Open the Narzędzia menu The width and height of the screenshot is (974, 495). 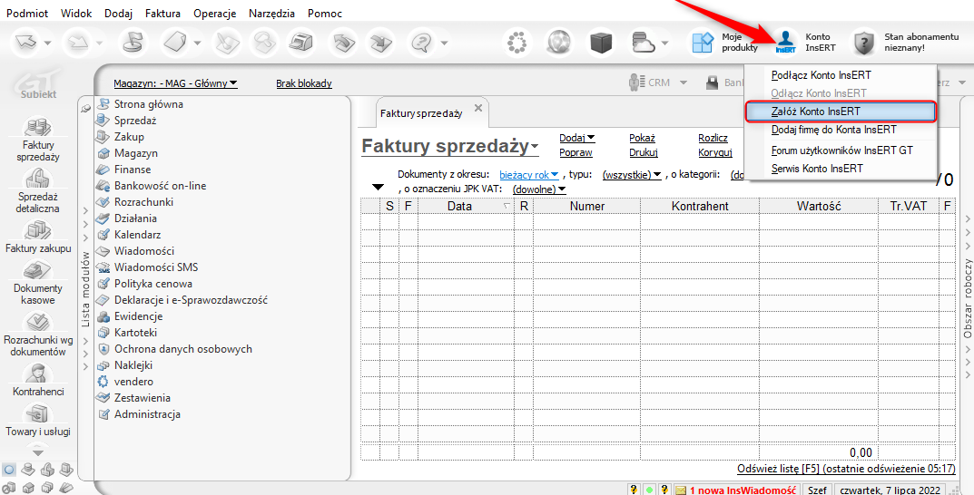tap(271, 13)
